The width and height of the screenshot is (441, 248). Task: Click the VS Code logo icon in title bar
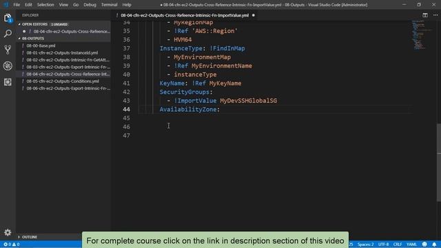pyautogui.click(x=6, y=5)
